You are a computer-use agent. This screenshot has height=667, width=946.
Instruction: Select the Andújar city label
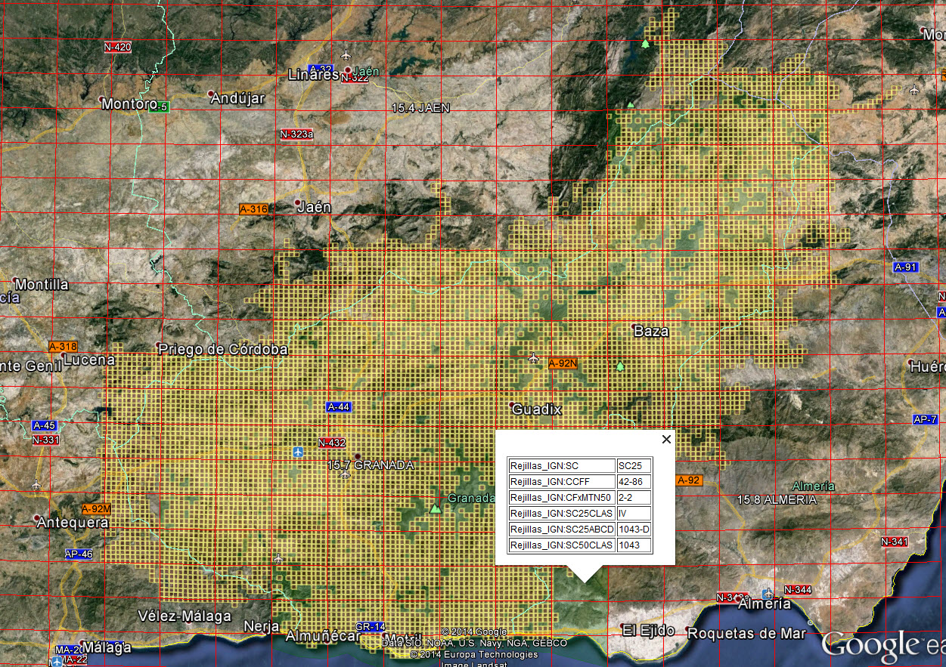click(x=237, y=98)
